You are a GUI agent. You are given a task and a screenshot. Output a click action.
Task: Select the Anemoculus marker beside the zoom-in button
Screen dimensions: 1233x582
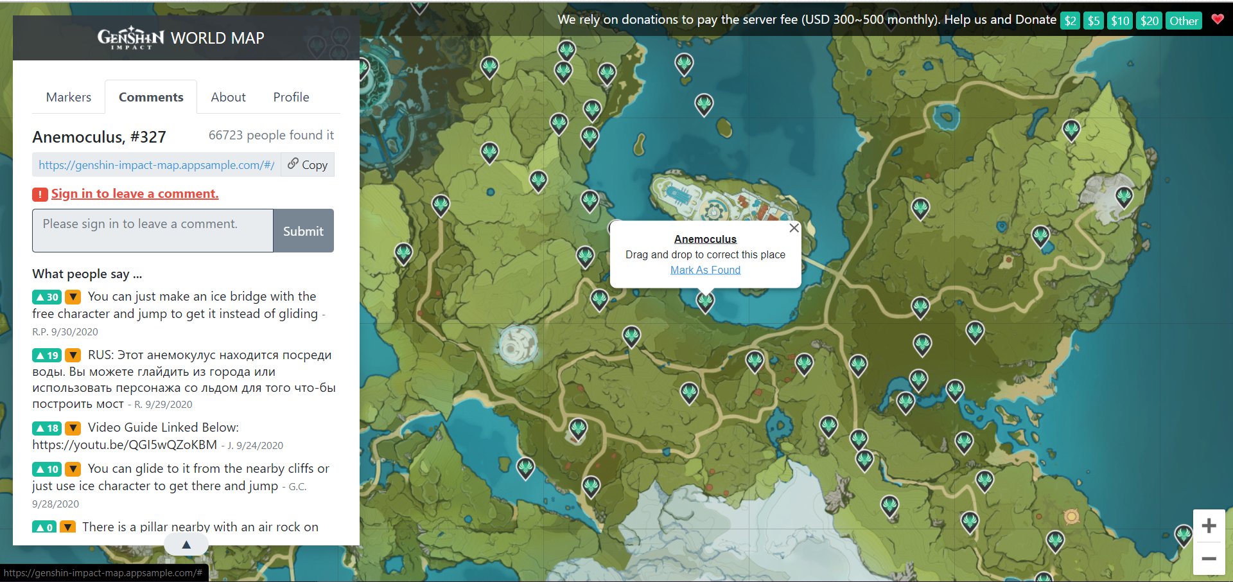1183,534
